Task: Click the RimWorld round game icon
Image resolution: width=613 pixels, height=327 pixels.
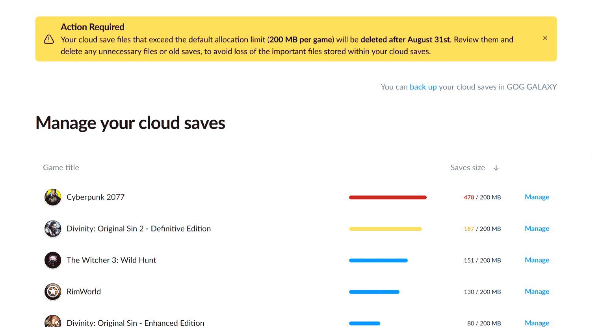Action: coord(53,292)
